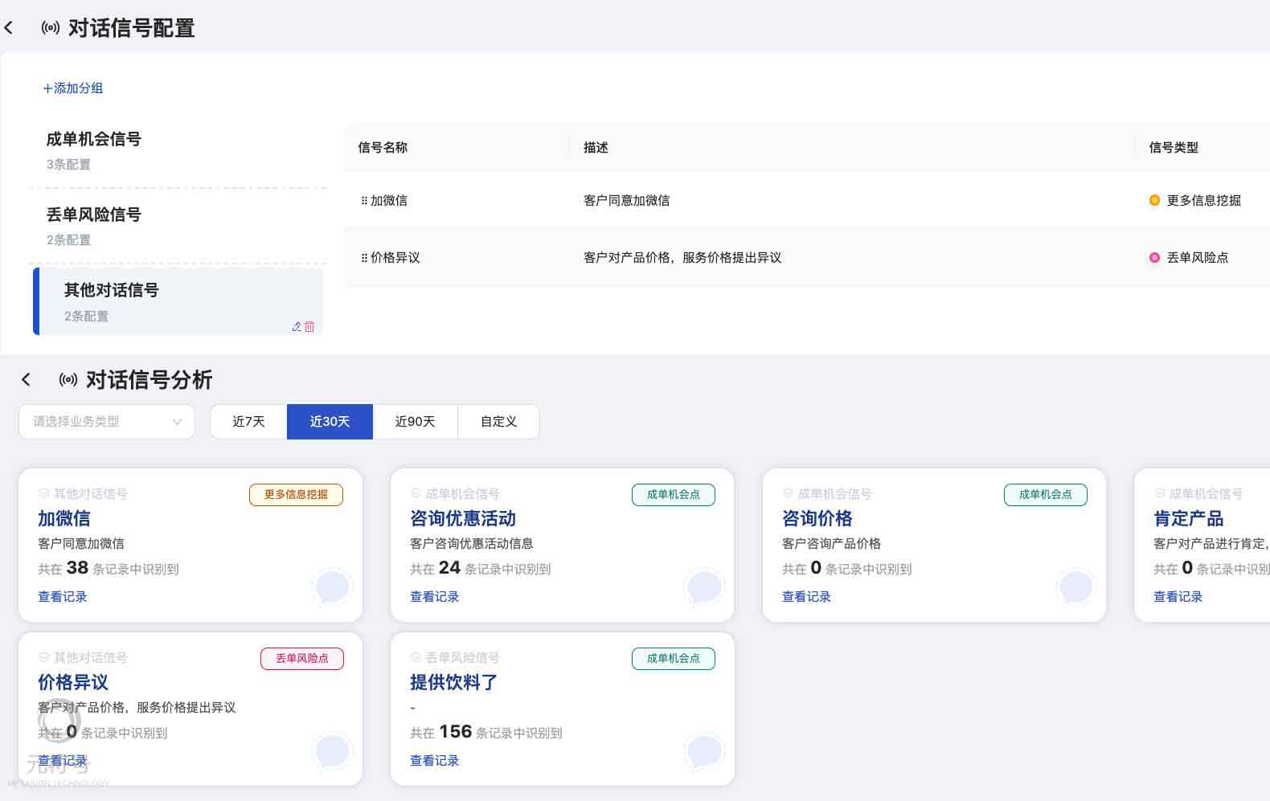Go back from 对话信号配置 page

9,28
